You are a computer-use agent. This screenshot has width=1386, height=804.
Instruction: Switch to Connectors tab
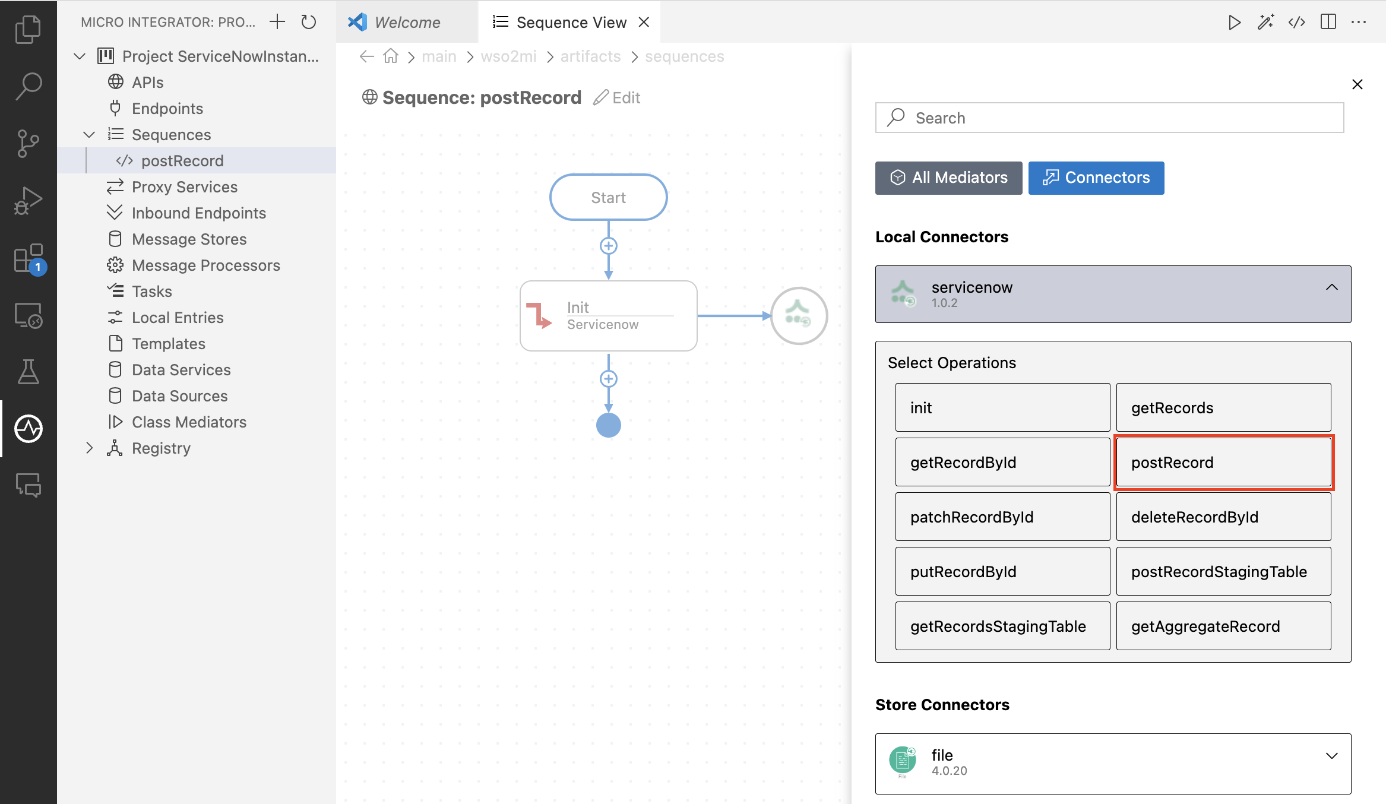point(1096,178)
